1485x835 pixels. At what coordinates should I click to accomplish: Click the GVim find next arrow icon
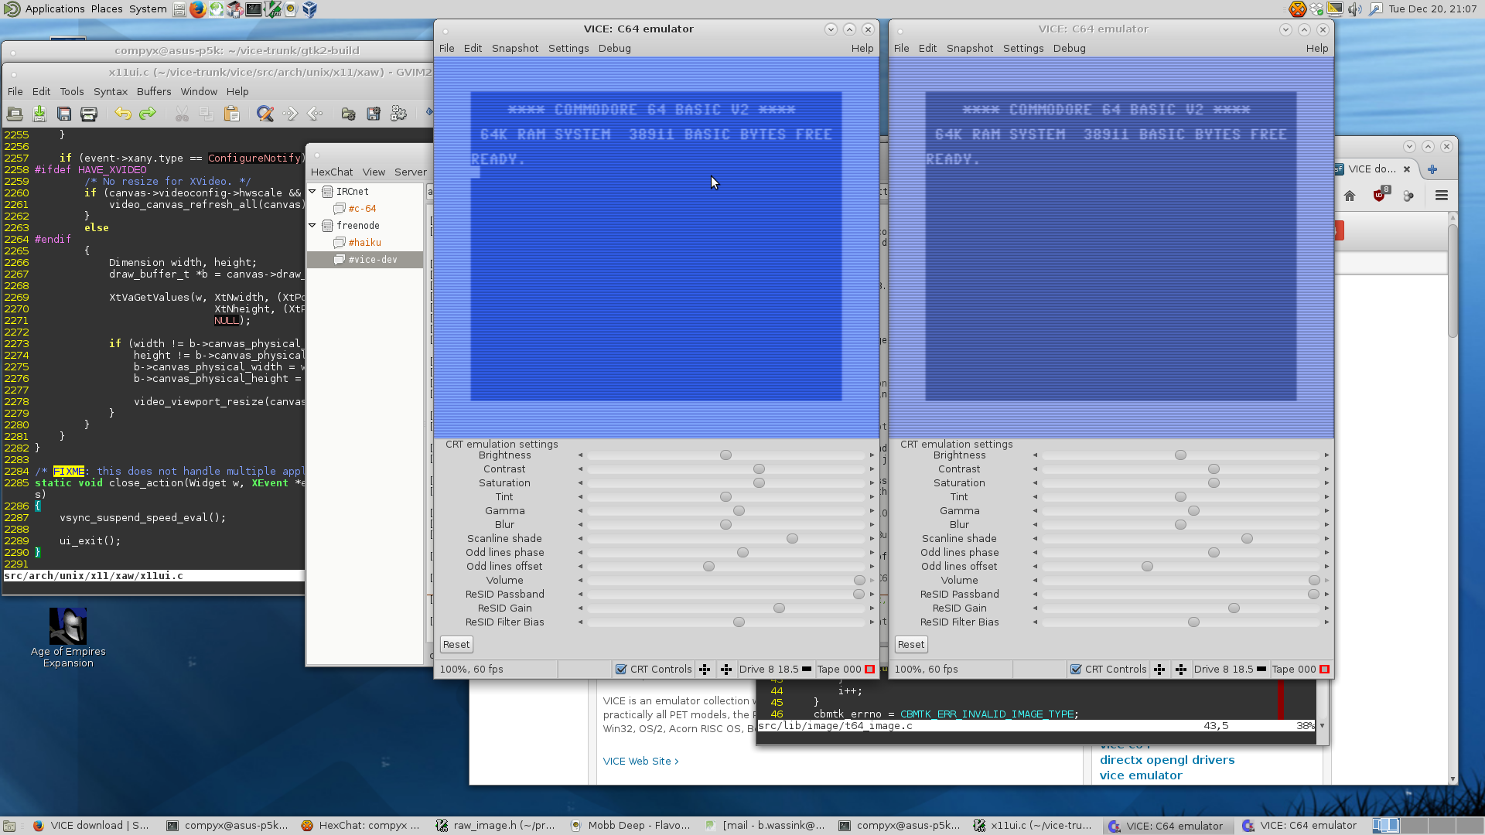point(290,114)
